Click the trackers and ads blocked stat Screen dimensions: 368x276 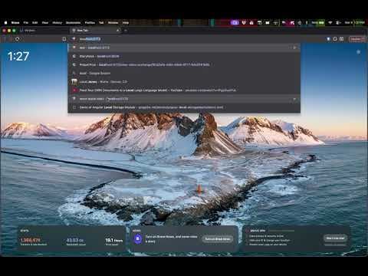34,242
